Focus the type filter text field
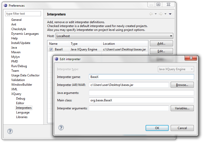The width and height of the screenshot is (203, 142). coord(23,14)
